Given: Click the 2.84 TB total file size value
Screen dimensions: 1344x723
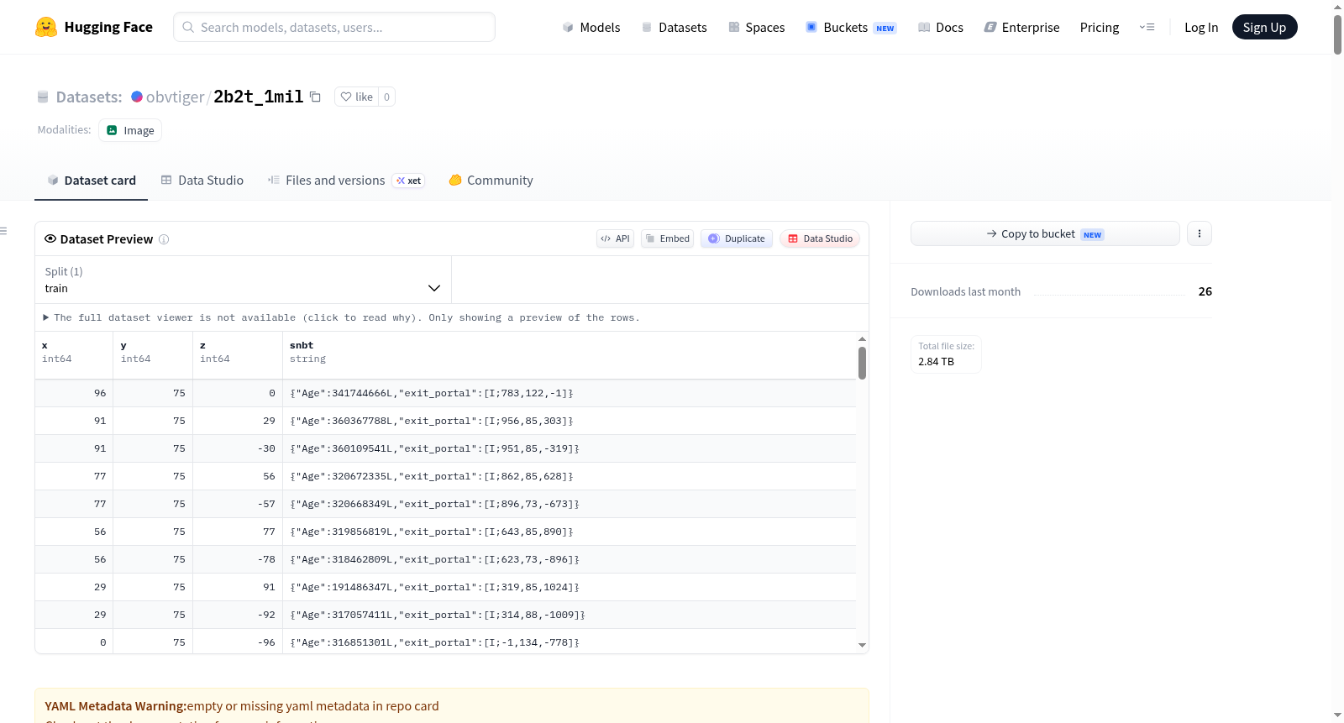Looking at the screenshot, I should (936, 362).
